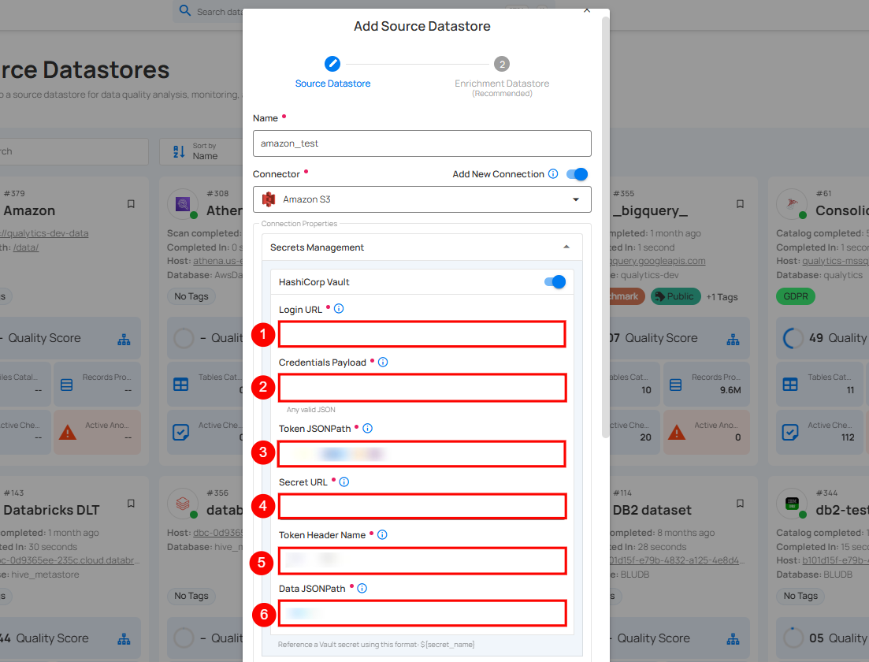Viewport: 869px width, 662px height.
Task: Click the Token JSONPath info icon
Action: coord(367,429)
